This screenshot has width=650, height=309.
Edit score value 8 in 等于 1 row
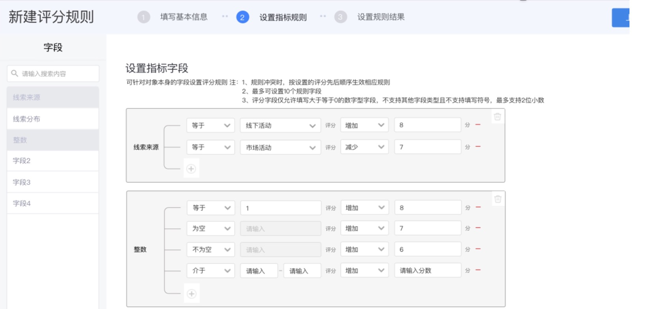[428, 207]
